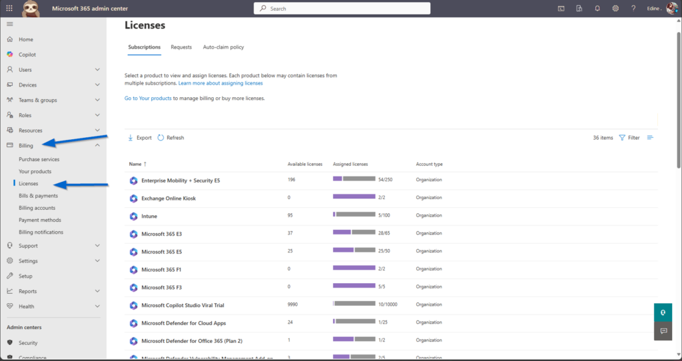The image size is (682, 361).
Task: Expand the Devices menu chevron
Action: tap(97, 85)
